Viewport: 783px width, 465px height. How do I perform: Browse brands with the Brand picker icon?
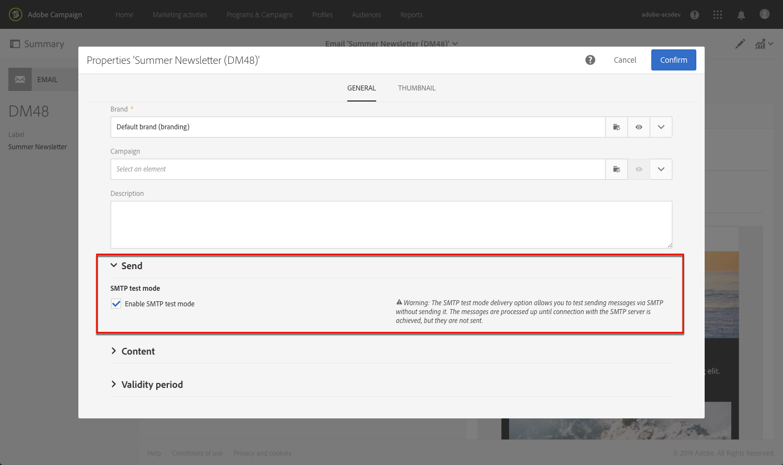click(616, 127)
